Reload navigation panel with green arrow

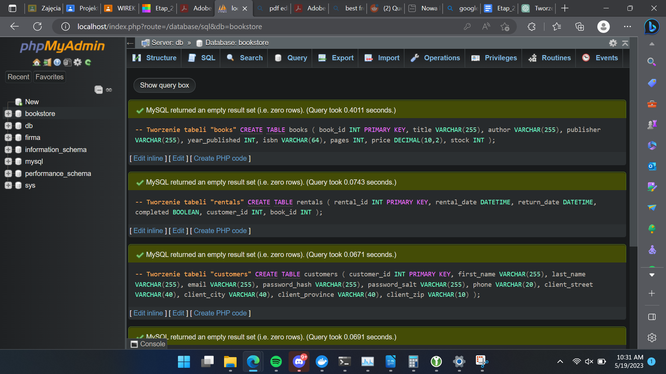88,62
